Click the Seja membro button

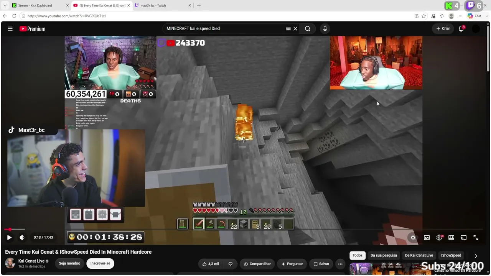pyautogui.click(x=69, y=263)
